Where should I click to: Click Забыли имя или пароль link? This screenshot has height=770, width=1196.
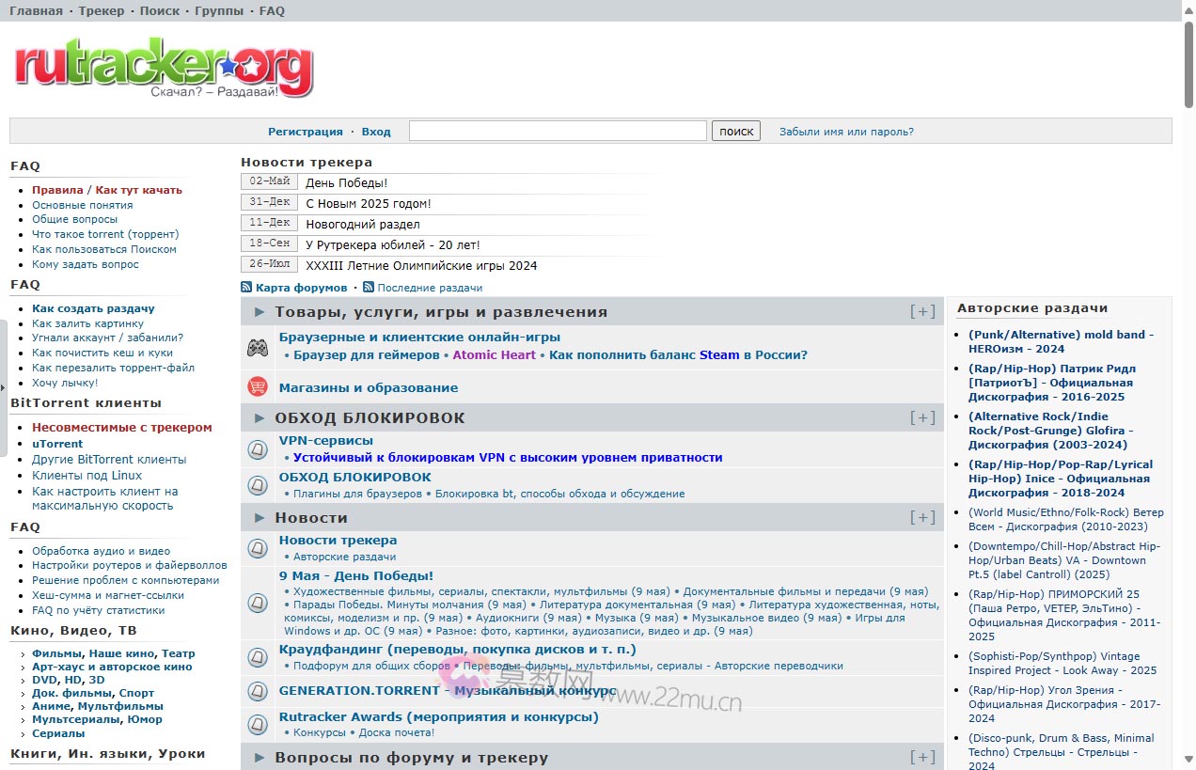point(845,131)
